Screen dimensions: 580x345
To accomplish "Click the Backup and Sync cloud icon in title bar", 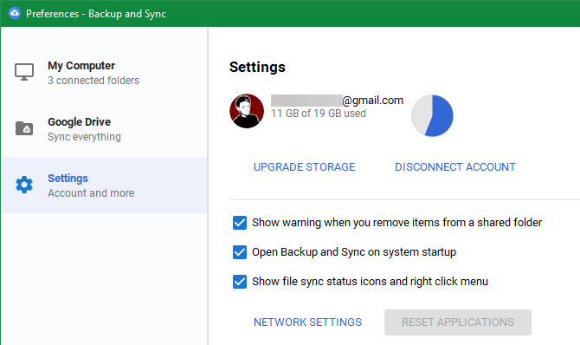I will tap(15, 13).
